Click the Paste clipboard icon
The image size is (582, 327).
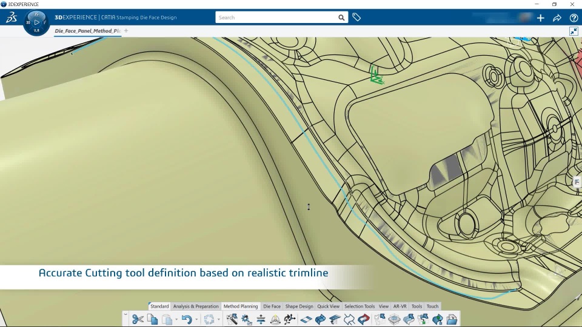(x=167, y=319)
